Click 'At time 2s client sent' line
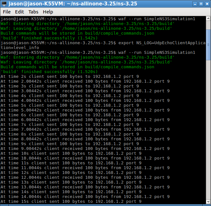 coord(70,77)
